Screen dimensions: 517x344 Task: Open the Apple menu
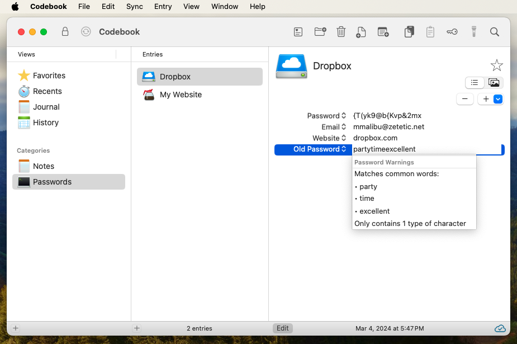click(15, 7)
